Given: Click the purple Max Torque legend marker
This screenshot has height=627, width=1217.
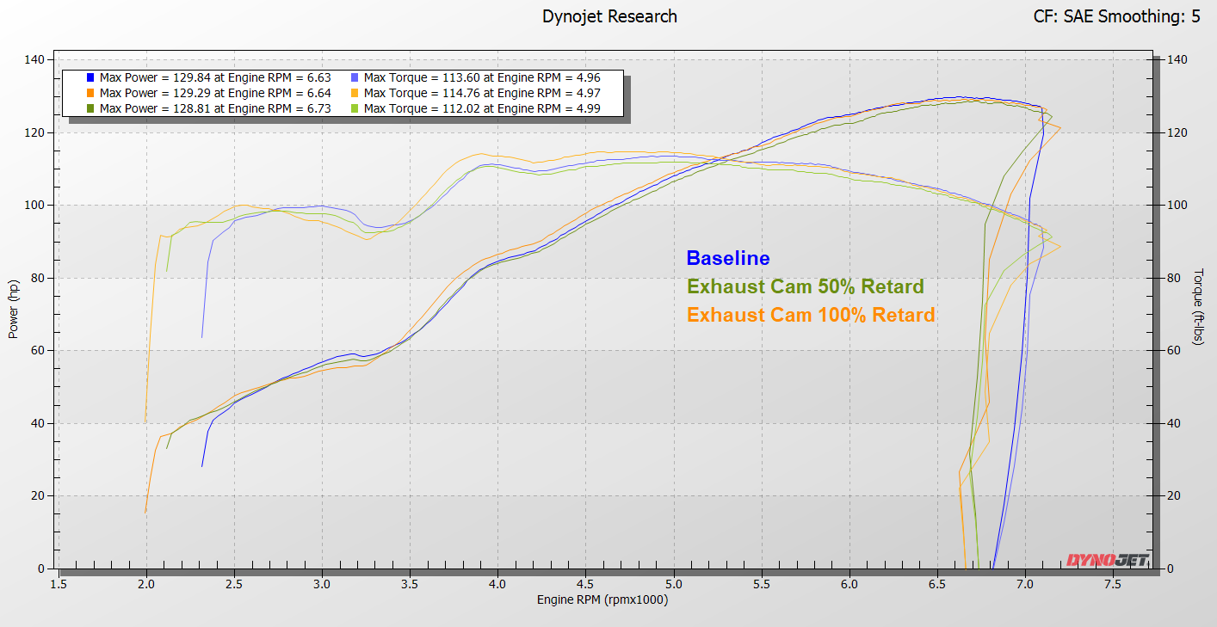Looking at the screenshot, I should (355, 77).
